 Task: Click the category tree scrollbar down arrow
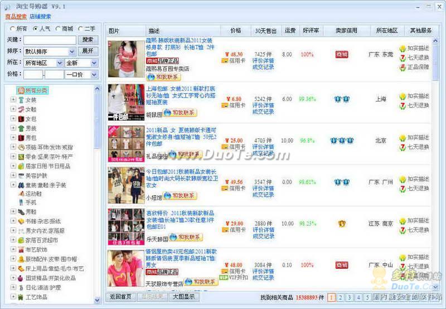click(97, 300)
